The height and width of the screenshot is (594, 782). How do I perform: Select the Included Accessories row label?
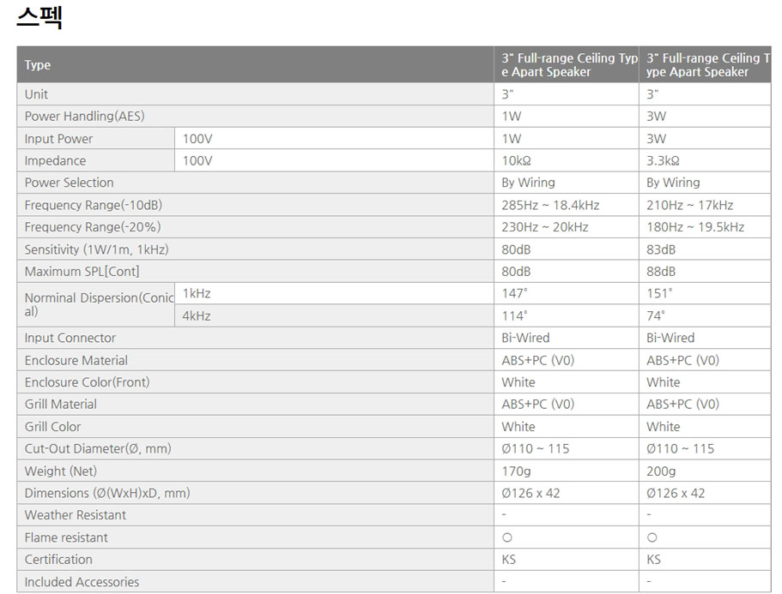click(82, 582)
